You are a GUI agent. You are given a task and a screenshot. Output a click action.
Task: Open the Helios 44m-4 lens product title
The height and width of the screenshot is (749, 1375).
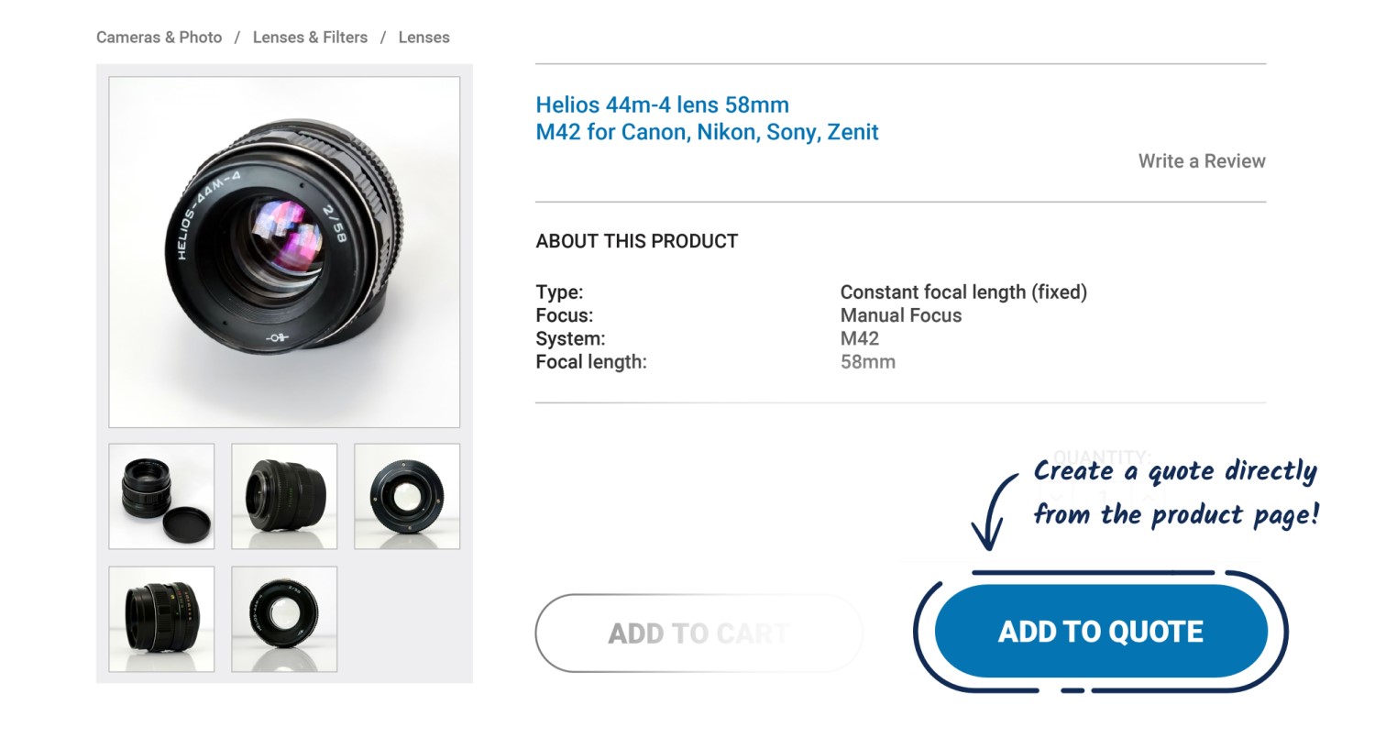(x=707, y=118)
